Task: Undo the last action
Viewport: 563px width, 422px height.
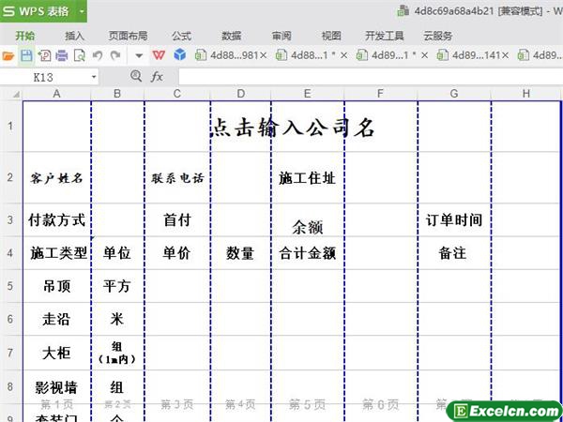Action: (97, 55)
